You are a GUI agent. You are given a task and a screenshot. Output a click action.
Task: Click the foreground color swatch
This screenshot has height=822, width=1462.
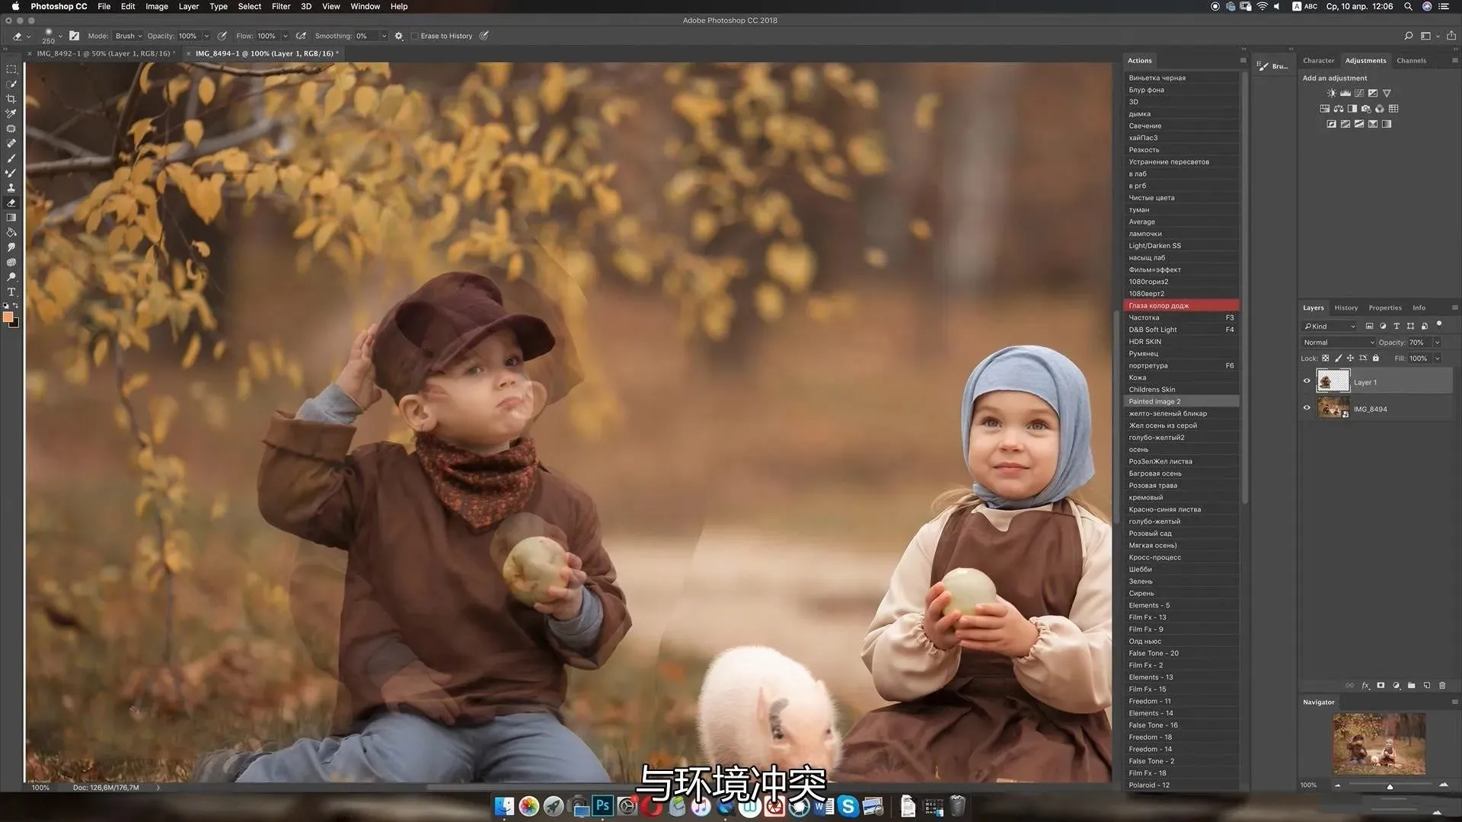point(8,317)
